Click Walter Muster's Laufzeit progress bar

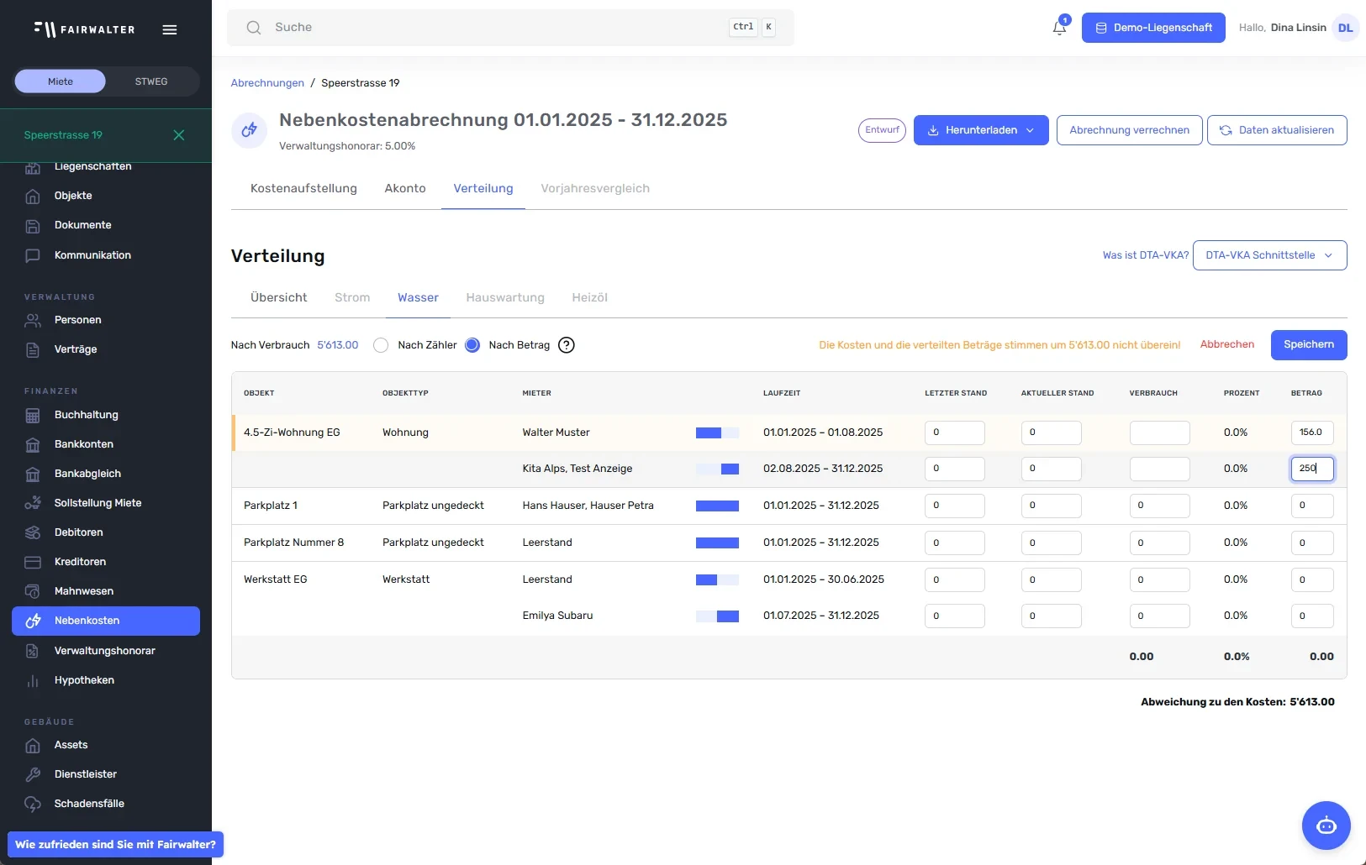pyautogui.click(x=717, y=432)
